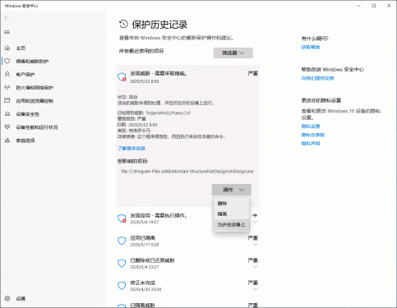Open Settings (设置) gear icon

click(7, 298)
